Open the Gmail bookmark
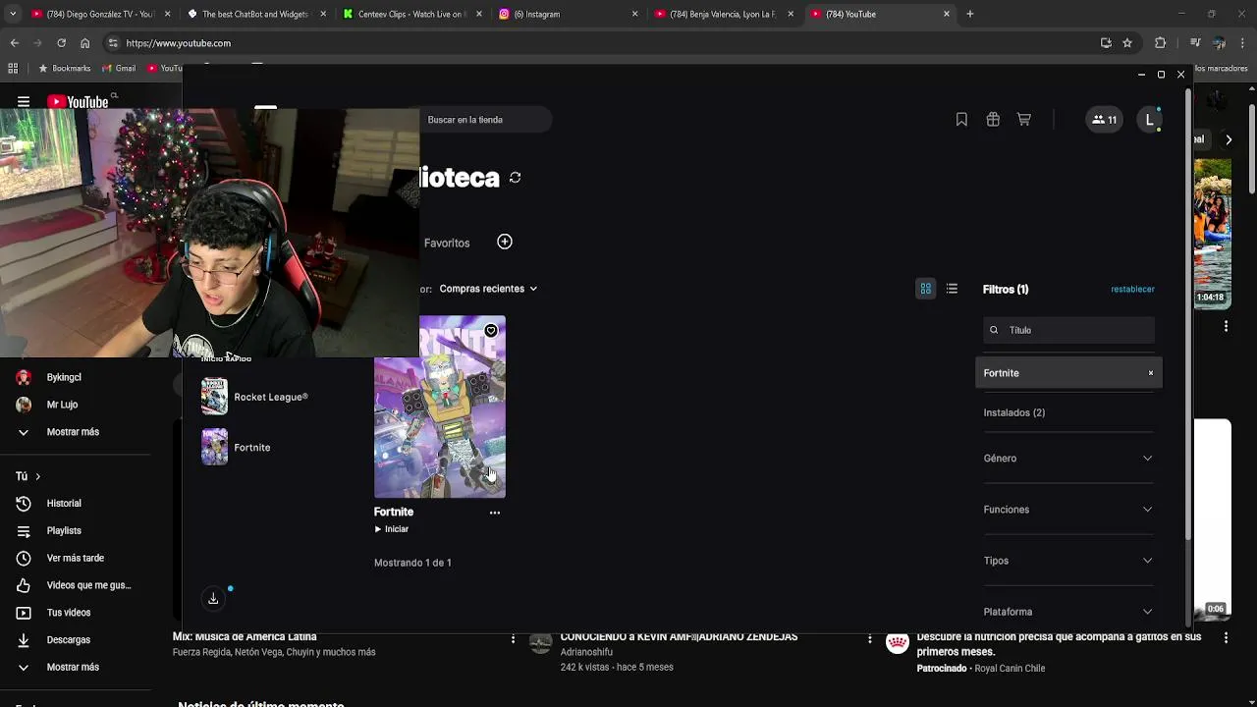 tap(118, 69)
